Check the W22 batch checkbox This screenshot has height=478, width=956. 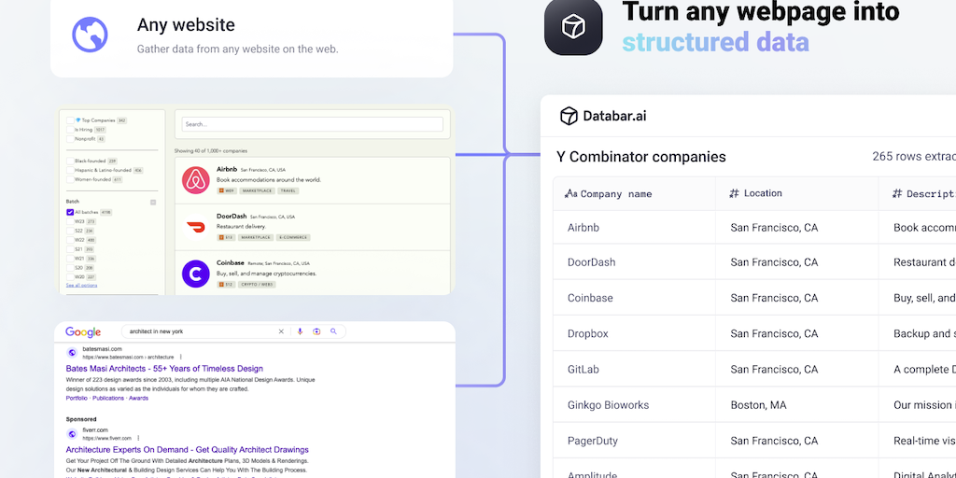[x=70, y=240]
